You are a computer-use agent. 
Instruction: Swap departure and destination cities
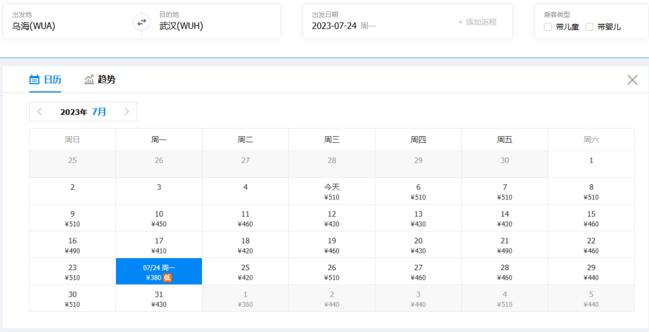tap(142, 22)
